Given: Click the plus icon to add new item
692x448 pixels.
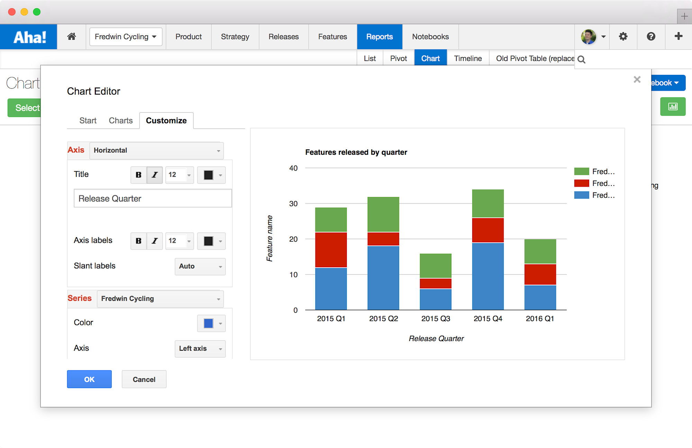Looking at the screenshot, I should (678, 36).
